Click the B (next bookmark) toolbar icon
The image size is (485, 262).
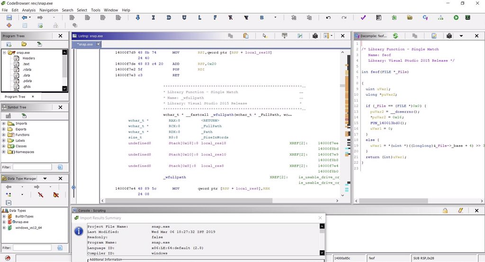coord(261,17)
